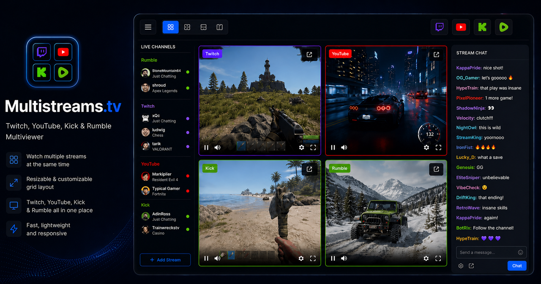Select the stacked rows layout
The height and width of the screenshot is (284, 541).
click(x=203, y=27)
